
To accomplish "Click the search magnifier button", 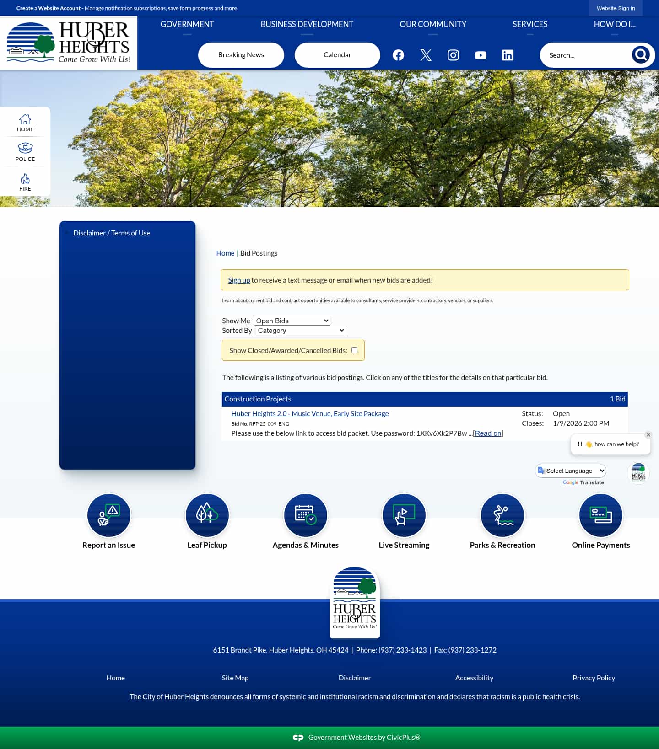I will coord(641,55).
